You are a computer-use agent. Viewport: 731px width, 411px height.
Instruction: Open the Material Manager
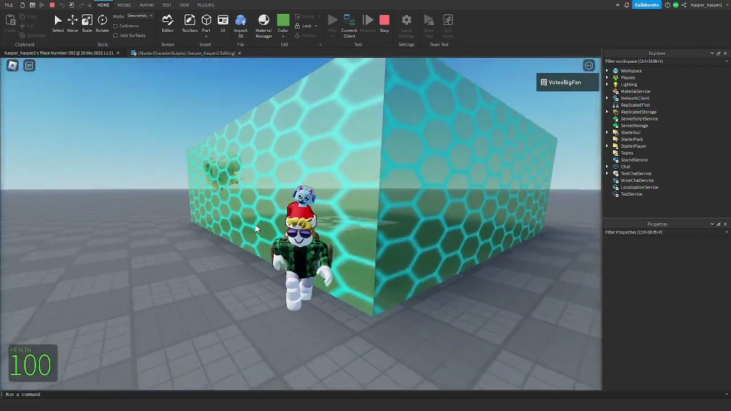263,26
